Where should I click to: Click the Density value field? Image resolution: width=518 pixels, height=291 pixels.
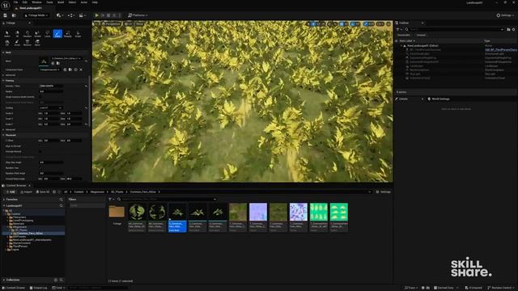click(x=51, y=86)
